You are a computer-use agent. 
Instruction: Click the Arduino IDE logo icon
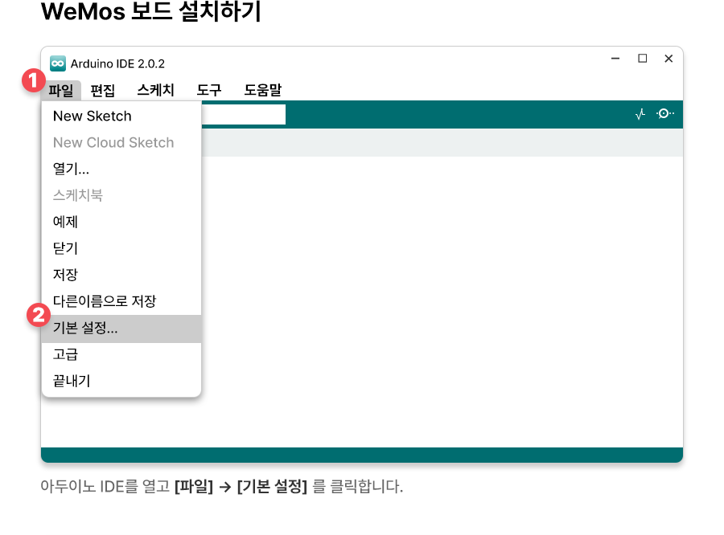point(57,63)
